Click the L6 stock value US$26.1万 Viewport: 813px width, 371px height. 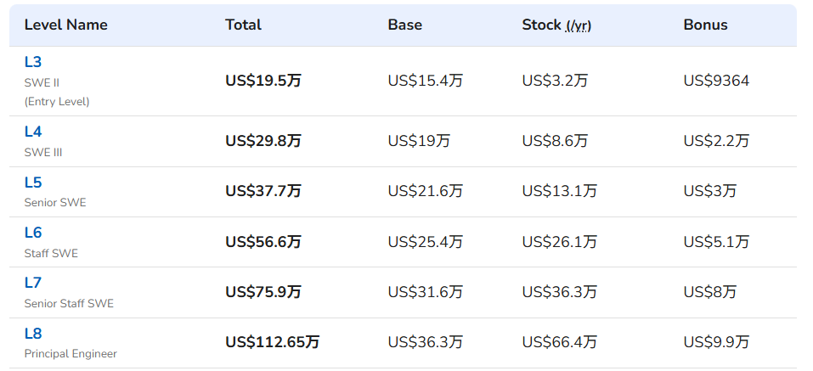[560, 241]
